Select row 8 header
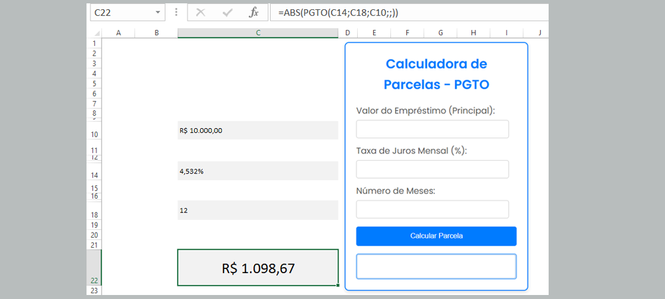The image size is (665, 299). pyautogui.click(x=94, y=114)
